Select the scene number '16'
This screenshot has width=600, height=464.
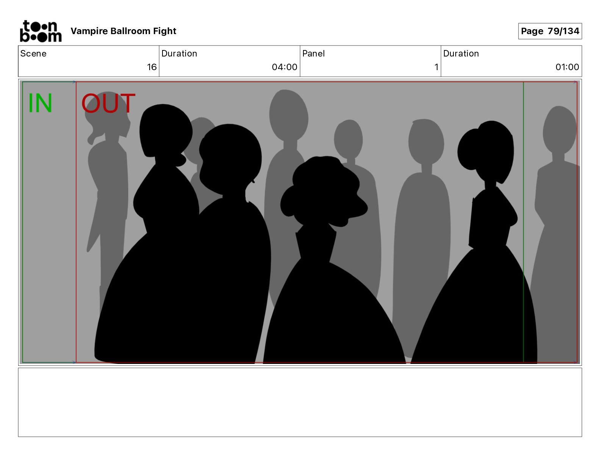pos(152,67)
